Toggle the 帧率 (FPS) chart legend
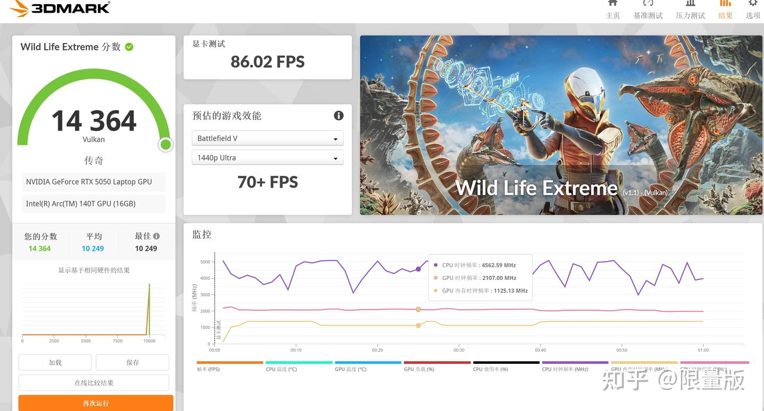The width and height of the screenshot is (764, 411). pos(230,366)
